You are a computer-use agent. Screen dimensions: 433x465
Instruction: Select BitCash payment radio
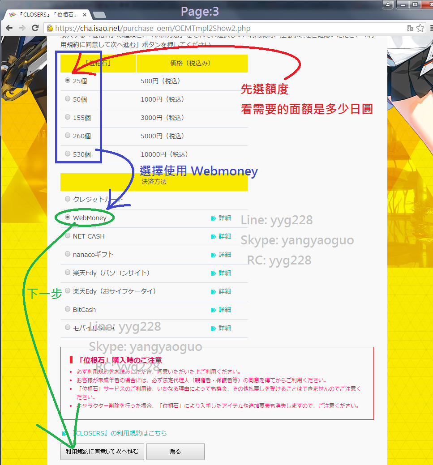[68, 309]
